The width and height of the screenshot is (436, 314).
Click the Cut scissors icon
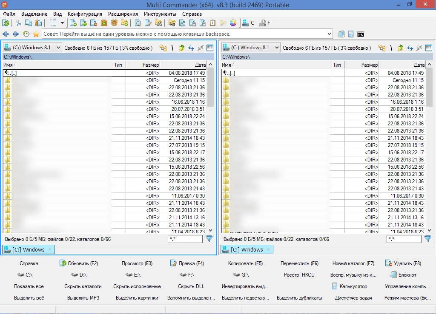coord(18,23)
